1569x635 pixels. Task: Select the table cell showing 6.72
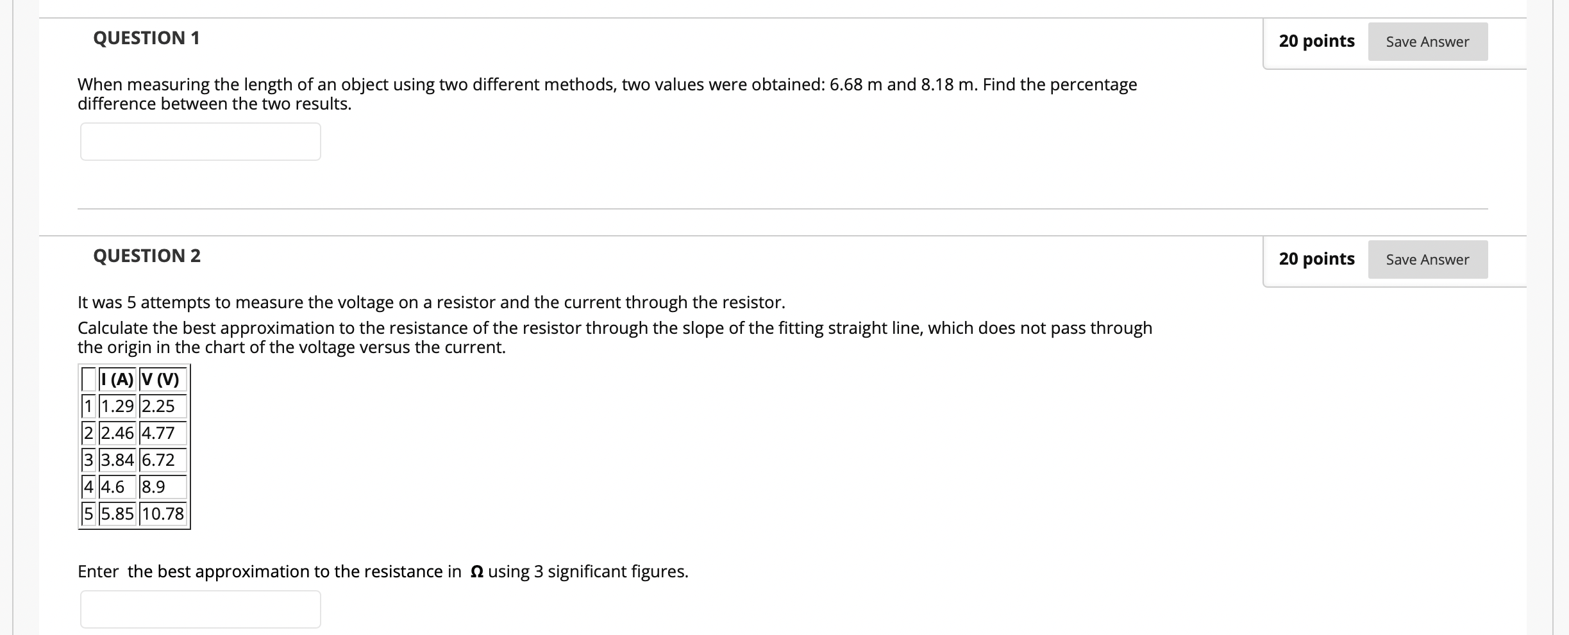[x=158, y=460]
